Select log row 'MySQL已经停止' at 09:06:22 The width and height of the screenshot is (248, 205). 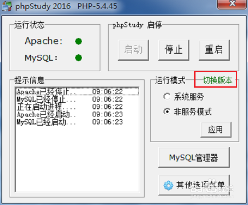click(x=77, y=99)
